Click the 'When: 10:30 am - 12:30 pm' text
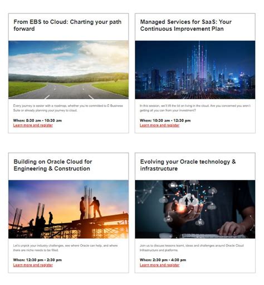264x285 pixels. 165,120
